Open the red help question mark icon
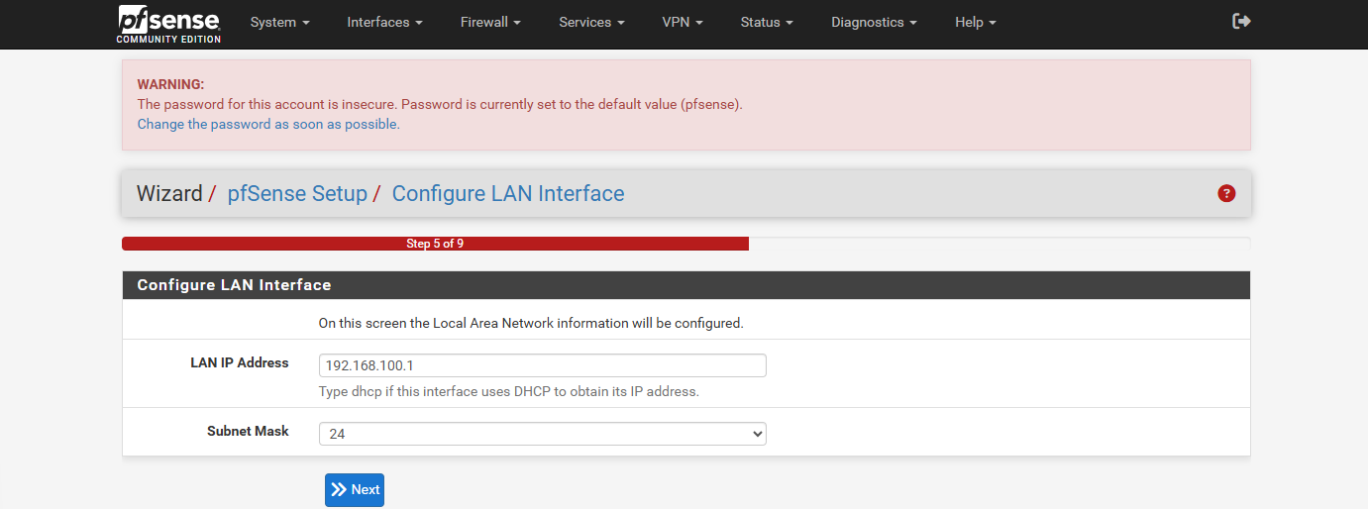Image resolution: width=1368 pixels, height=509 pixels. pos(1226,193)
